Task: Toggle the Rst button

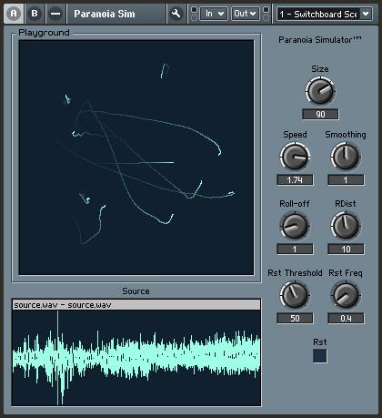Action: pyautogui.click(x=320, y=356)
